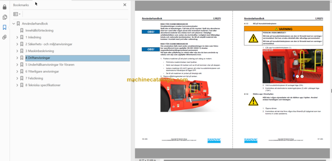Click the main switch photo on right page
The image size is (332, 161).
point(293,66)
